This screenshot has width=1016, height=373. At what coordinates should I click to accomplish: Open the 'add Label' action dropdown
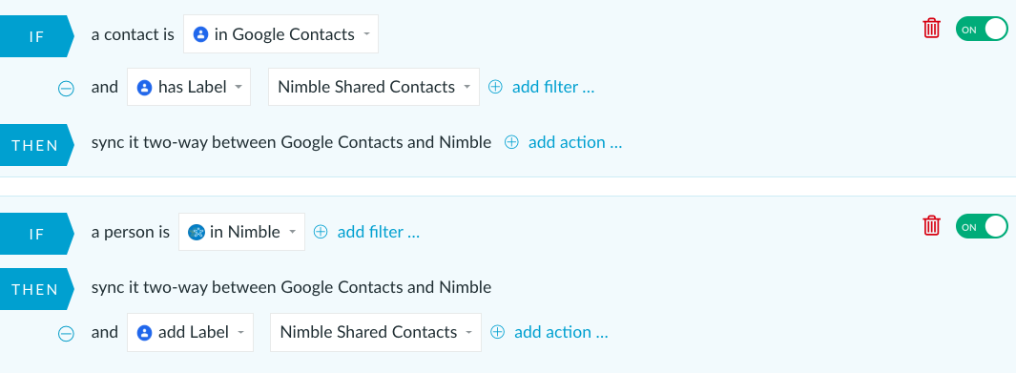tap(190, 332)
